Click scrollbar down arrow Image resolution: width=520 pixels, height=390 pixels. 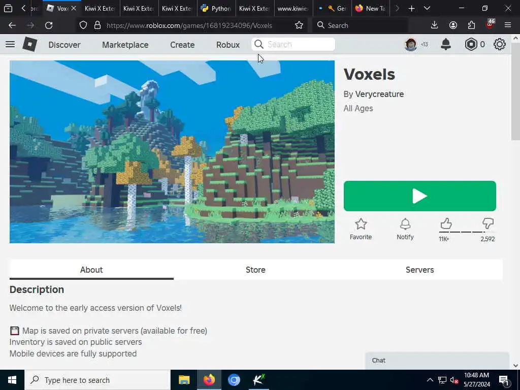click(x=515, y=366)
